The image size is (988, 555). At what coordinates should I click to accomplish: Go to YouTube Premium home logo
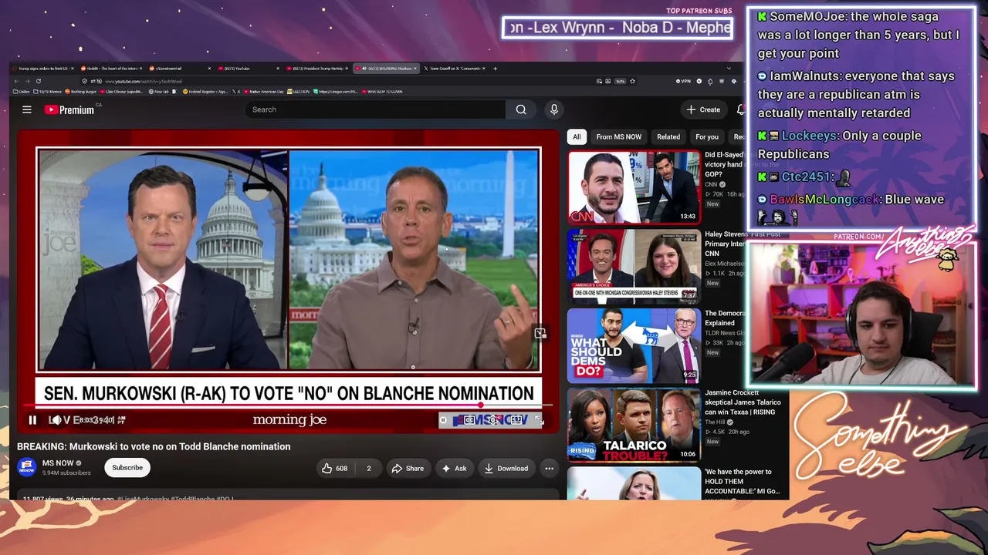(x=69, y=109)
